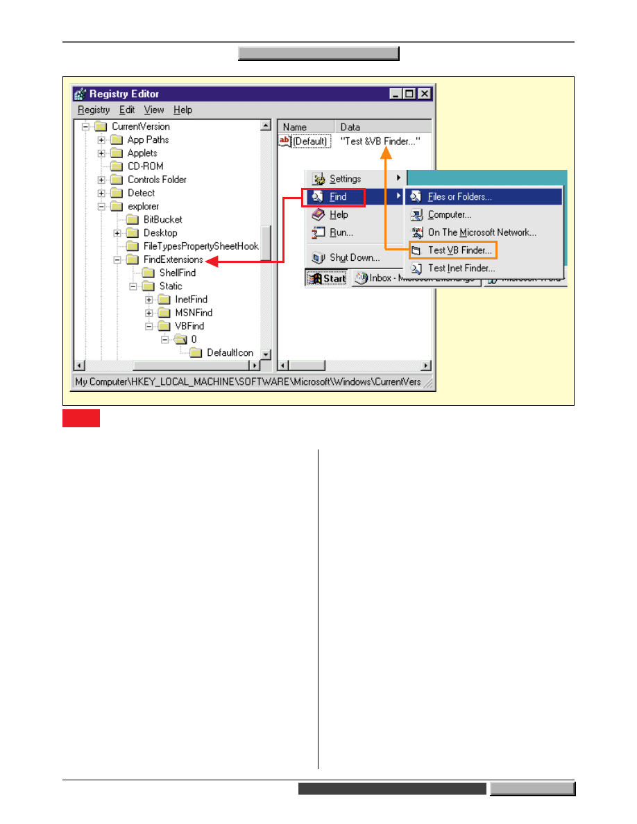637x824 pixels.
Task: Expand the InetFind registry key
Action: 149,300
